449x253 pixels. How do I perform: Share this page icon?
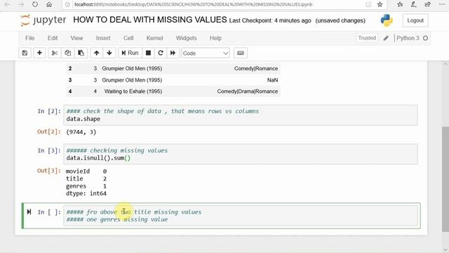(x=427, y=4)
